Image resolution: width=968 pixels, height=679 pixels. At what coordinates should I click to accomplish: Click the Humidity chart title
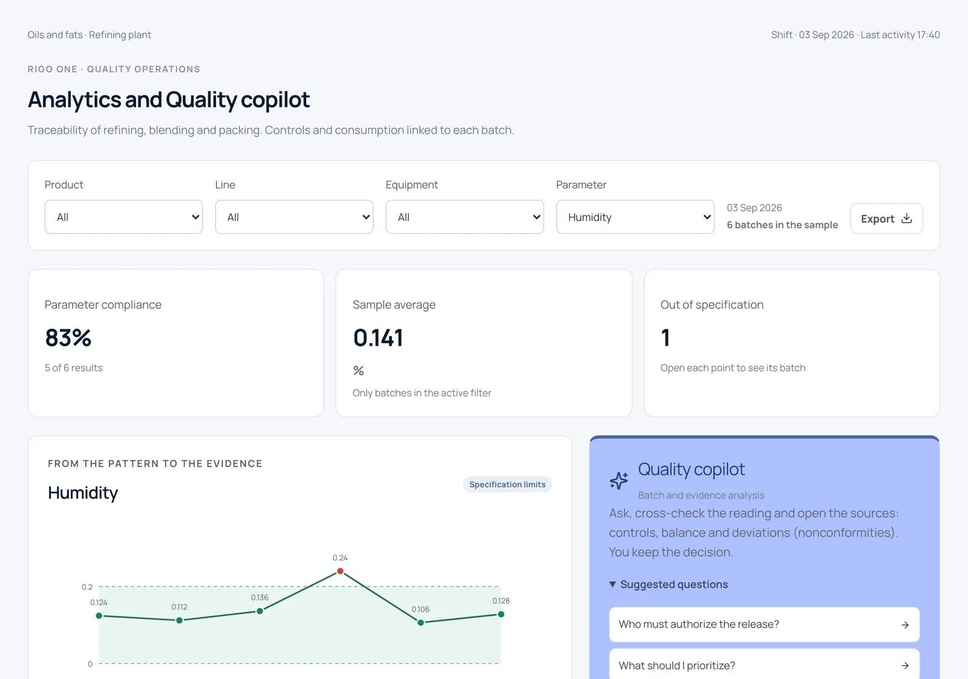click(x=83, y=493)
